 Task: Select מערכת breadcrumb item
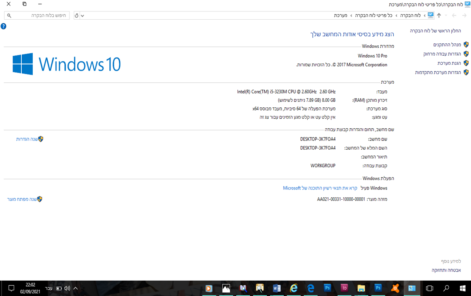(x=341, y=15)
